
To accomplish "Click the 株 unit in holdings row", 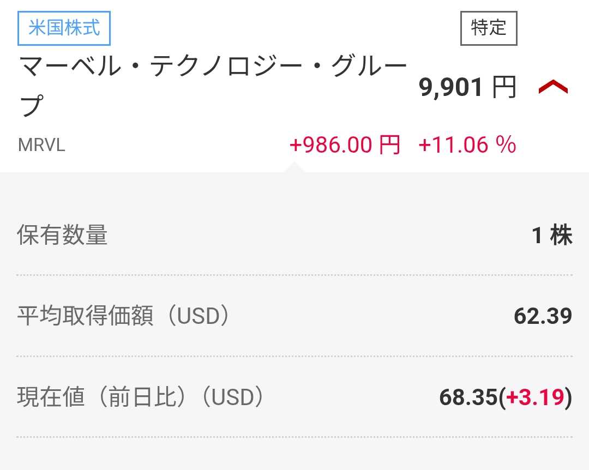I will 561,235.
